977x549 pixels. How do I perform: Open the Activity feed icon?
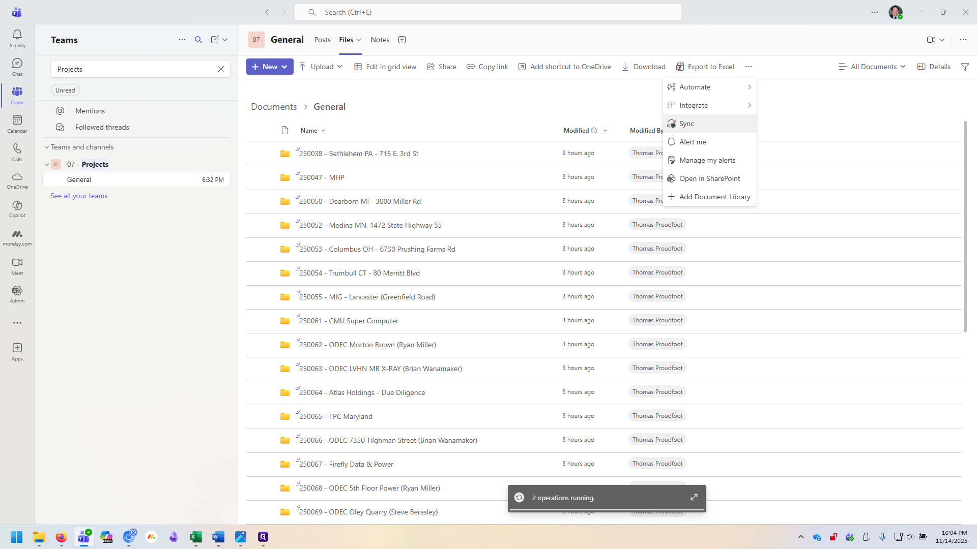coord(17,36)
